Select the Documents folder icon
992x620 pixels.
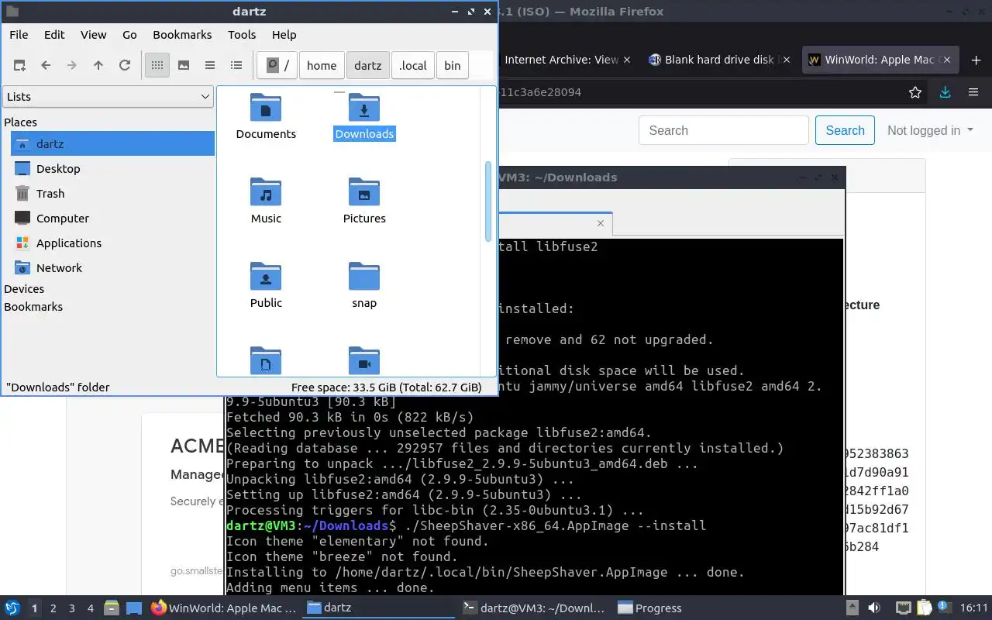tap(266, 108)
